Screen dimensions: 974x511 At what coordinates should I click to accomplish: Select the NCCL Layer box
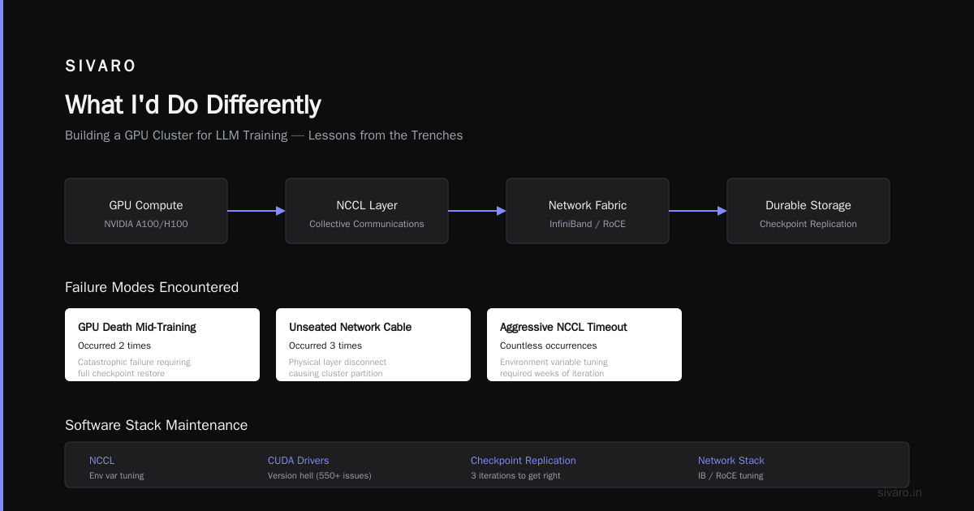point(367,211)
